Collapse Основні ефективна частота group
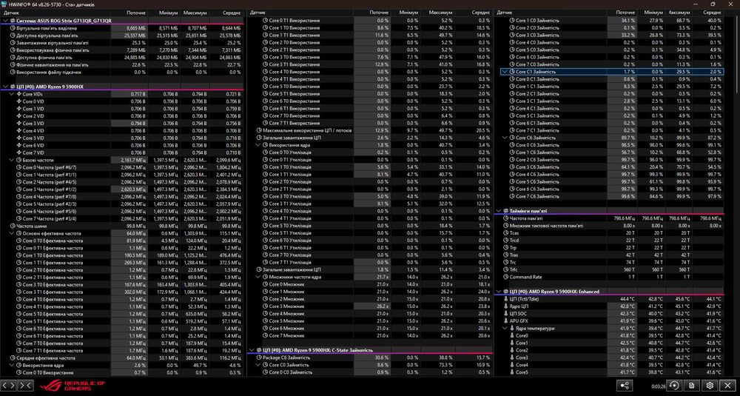The height and width of the screenshot is (396, 740). pos(13,233)
